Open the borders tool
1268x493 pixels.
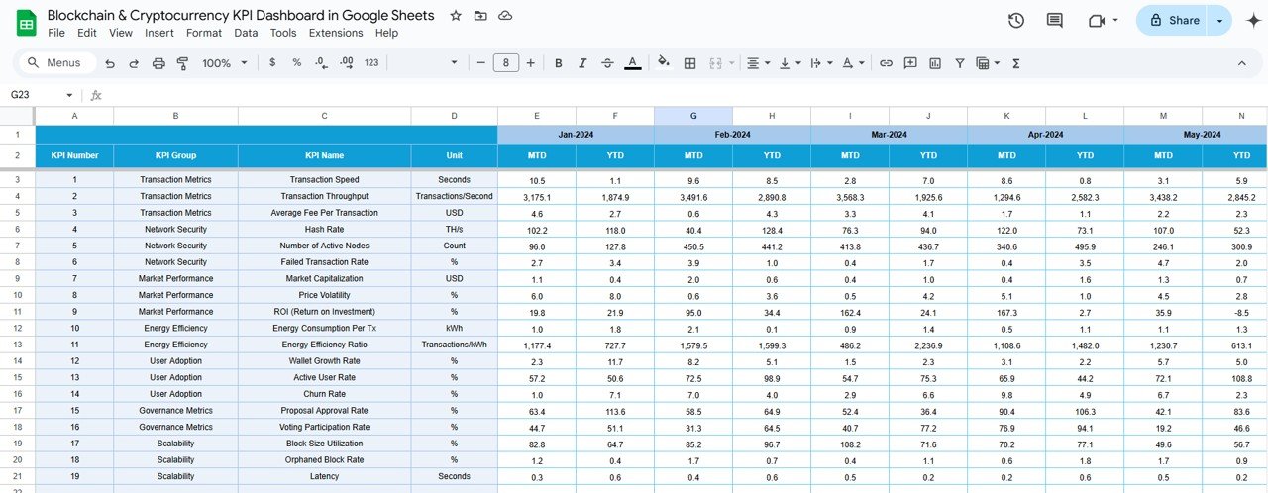[x=690, y=63]
